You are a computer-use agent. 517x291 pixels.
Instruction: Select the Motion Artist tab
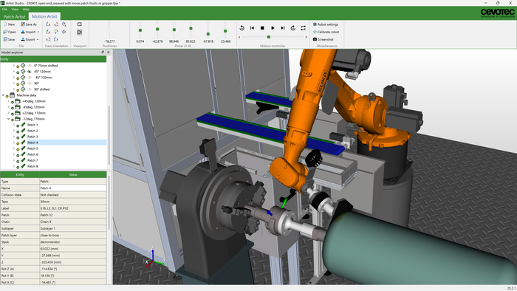tap(44, 16)
